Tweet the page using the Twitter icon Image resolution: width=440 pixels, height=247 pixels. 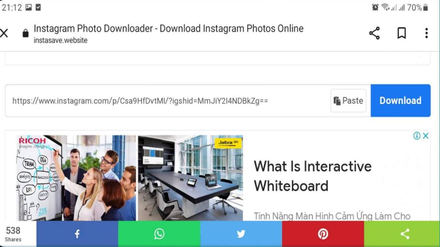coord(241,233)
